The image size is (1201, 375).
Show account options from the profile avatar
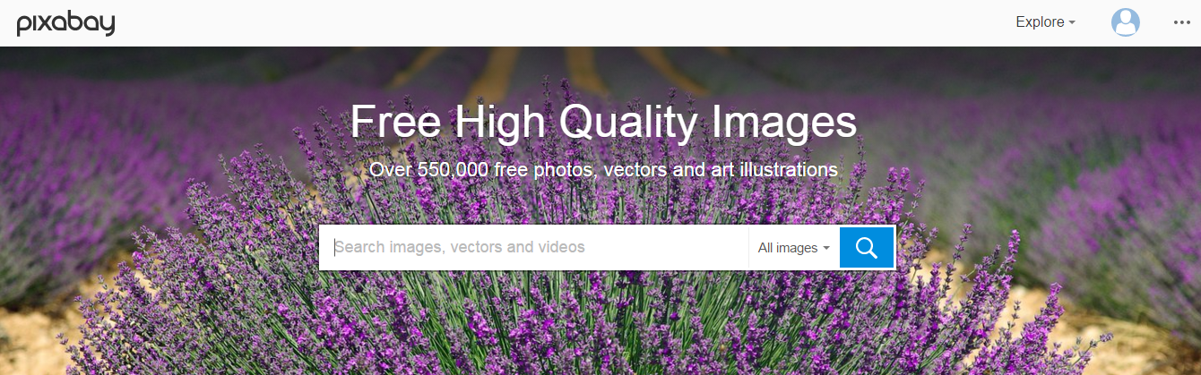pyautogui.click(x=1125, y=22)
